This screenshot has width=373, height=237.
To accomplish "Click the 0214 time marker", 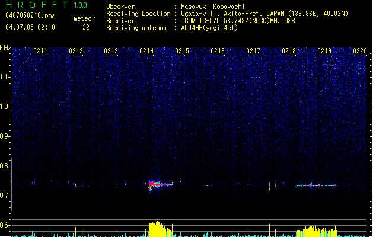I will [x=146, y=51].
